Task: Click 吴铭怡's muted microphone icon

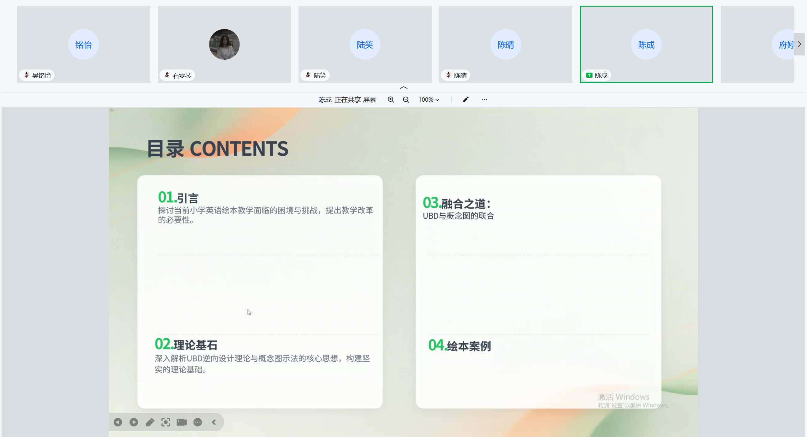Action: (27, 75)
